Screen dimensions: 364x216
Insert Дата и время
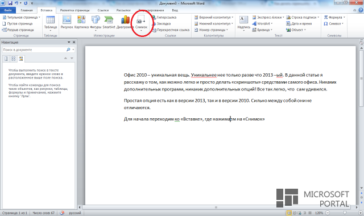click(x=299, y=24)
